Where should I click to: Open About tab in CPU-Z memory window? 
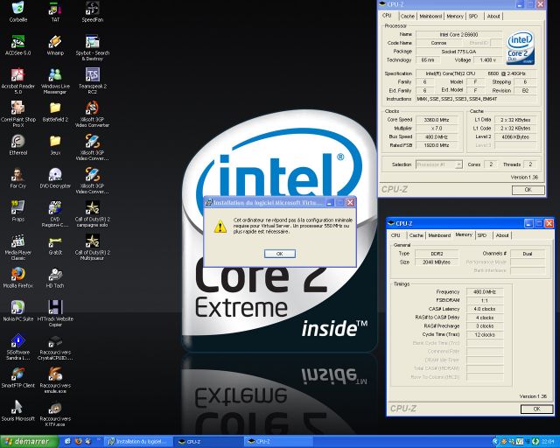(x=502, y=235)
